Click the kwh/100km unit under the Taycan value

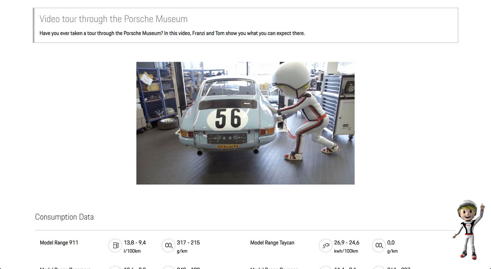tap(346, 251)
